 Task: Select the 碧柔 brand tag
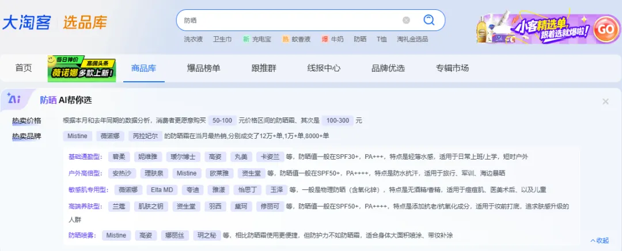tap(119, 157)
